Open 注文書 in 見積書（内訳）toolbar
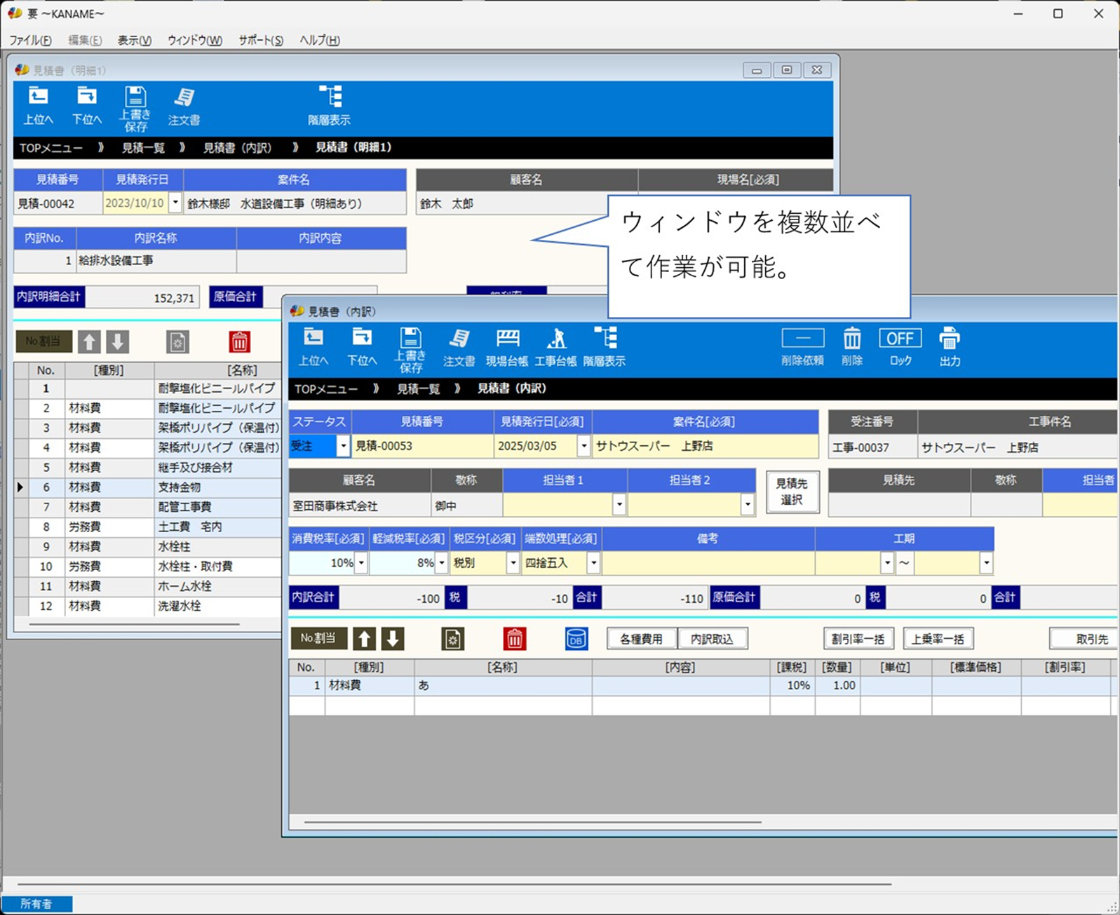 click(x=459, y=347)
